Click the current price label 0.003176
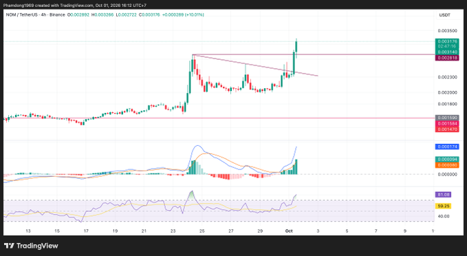 coord(447,41)
